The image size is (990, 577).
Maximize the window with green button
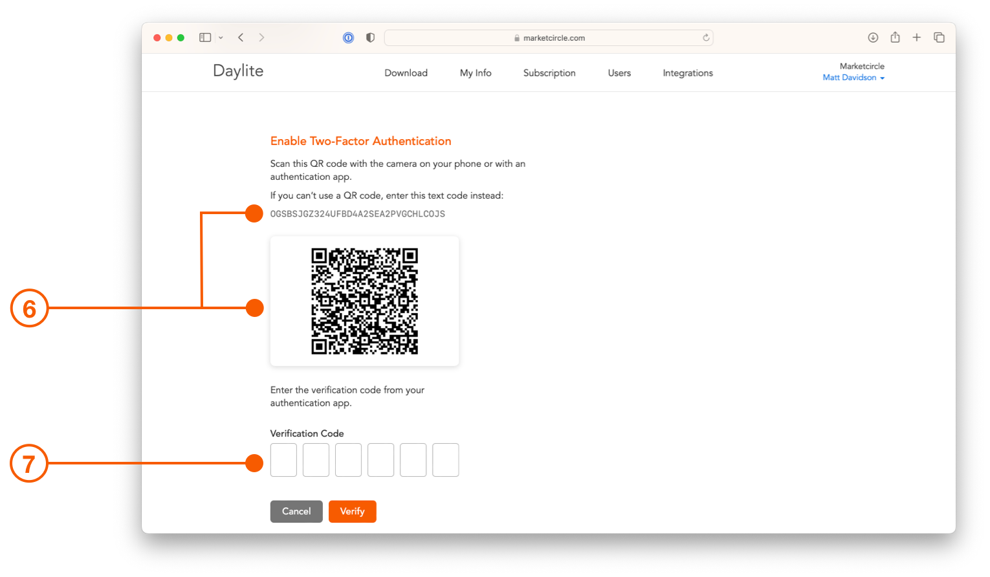pos(181,38)
